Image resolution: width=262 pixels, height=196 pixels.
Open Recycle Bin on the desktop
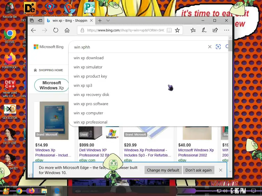click(x=10, y=10)
